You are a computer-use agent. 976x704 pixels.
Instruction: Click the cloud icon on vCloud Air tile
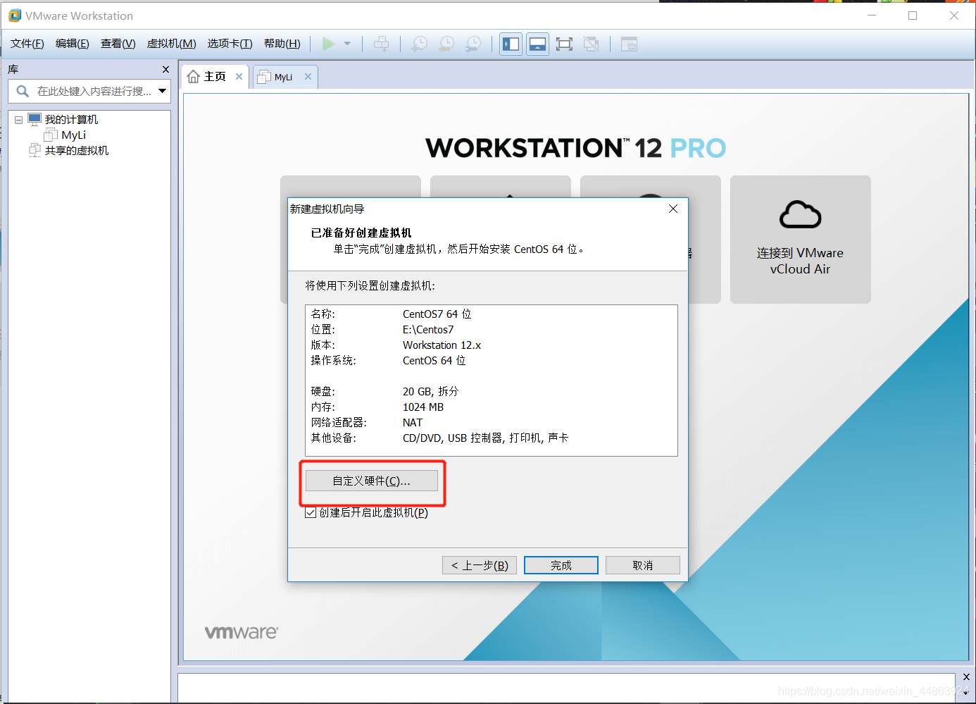[800, 214]
